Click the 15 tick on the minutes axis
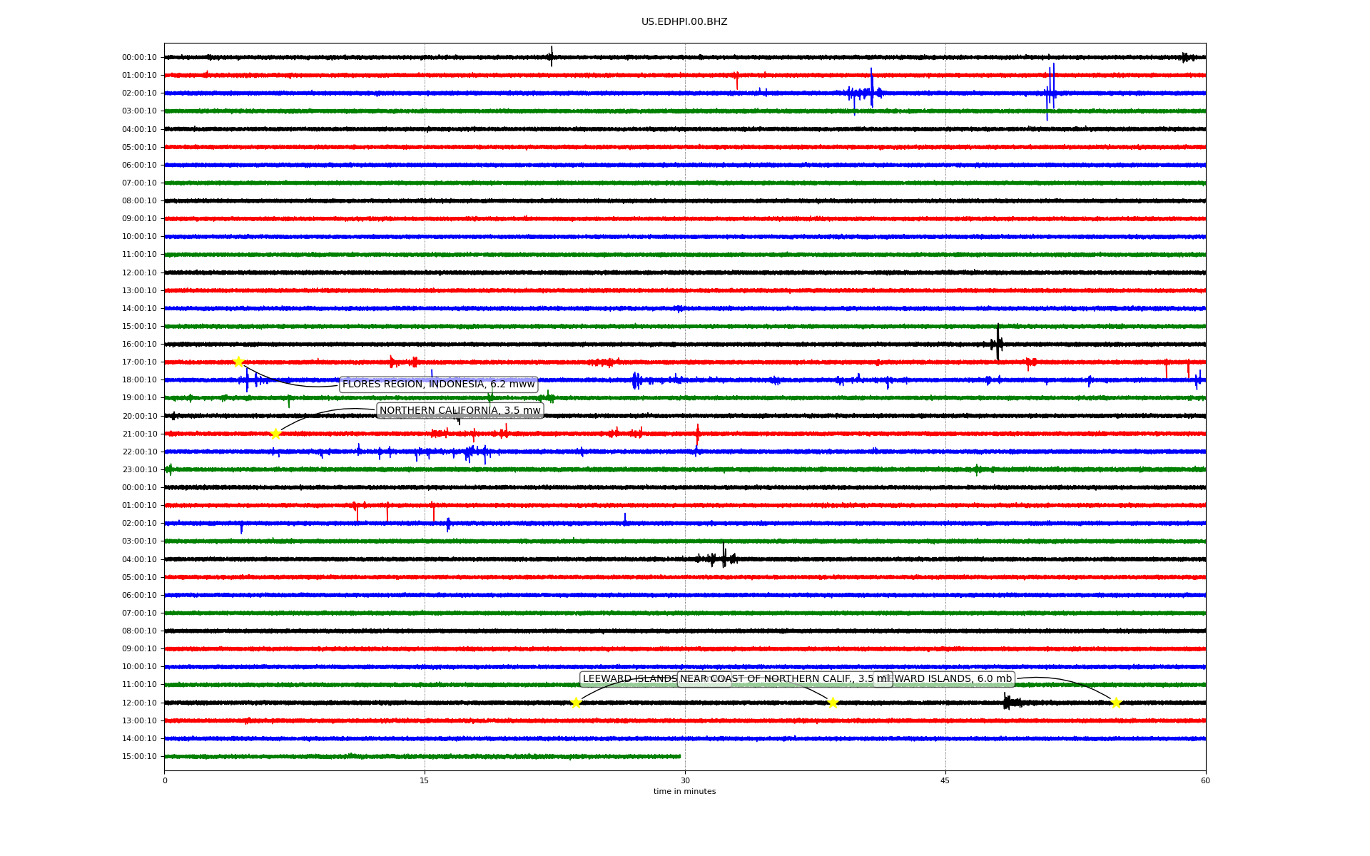 [x=425, y=780]
